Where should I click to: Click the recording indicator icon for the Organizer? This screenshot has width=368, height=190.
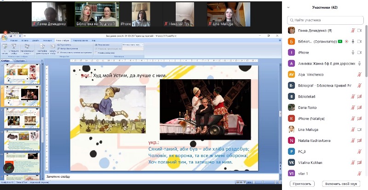click(346, 41)
